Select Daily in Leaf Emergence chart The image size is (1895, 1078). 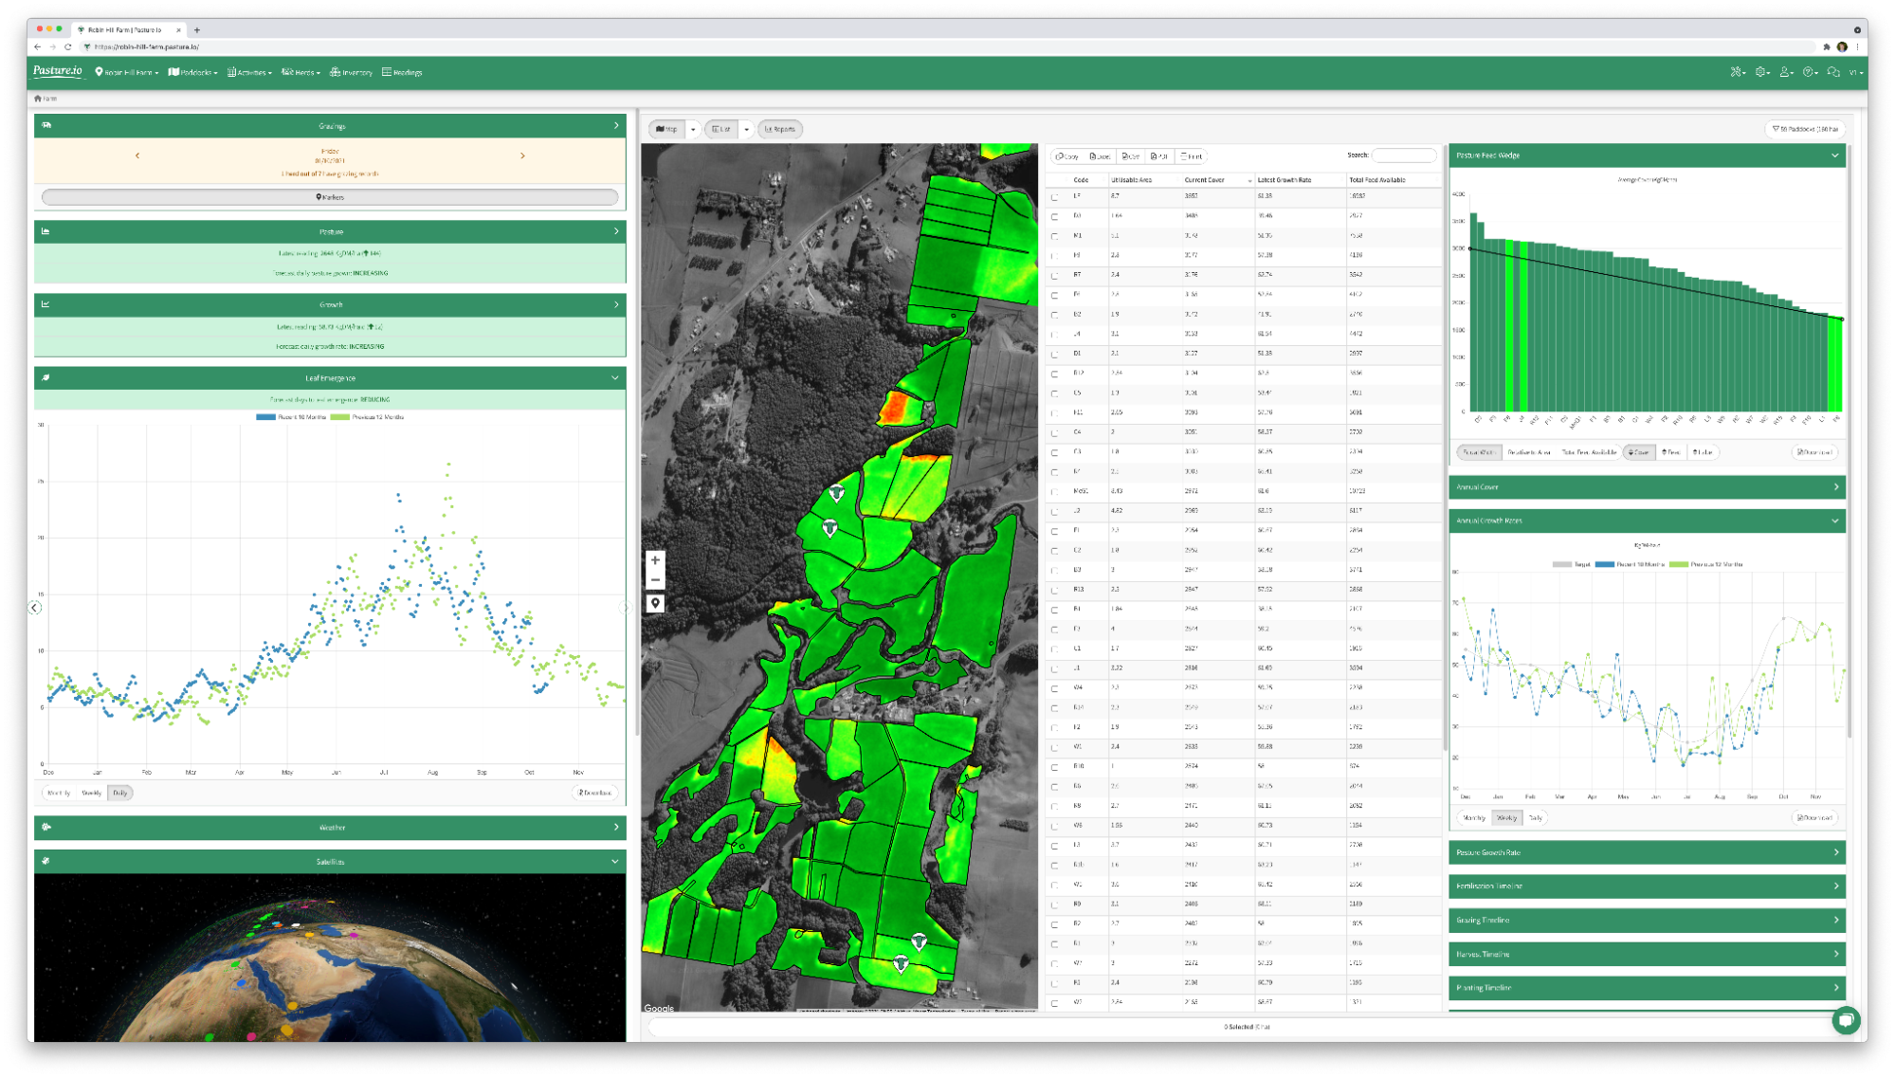(120, 793)
